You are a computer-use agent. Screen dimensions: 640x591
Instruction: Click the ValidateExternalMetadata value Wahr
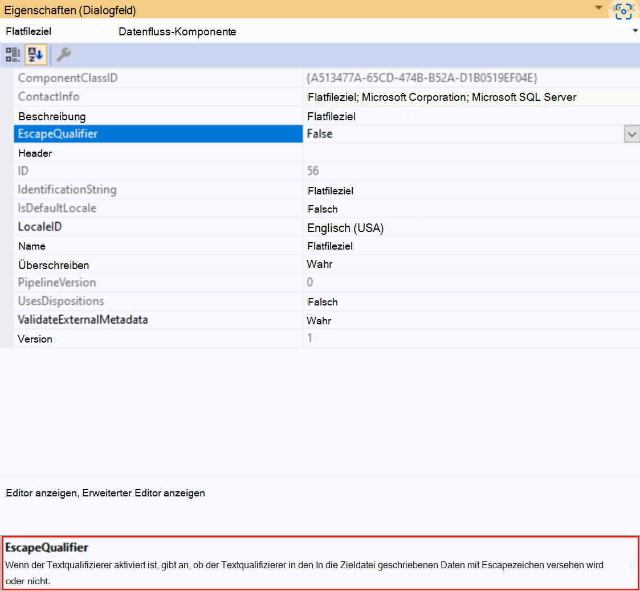pos(319,321)
